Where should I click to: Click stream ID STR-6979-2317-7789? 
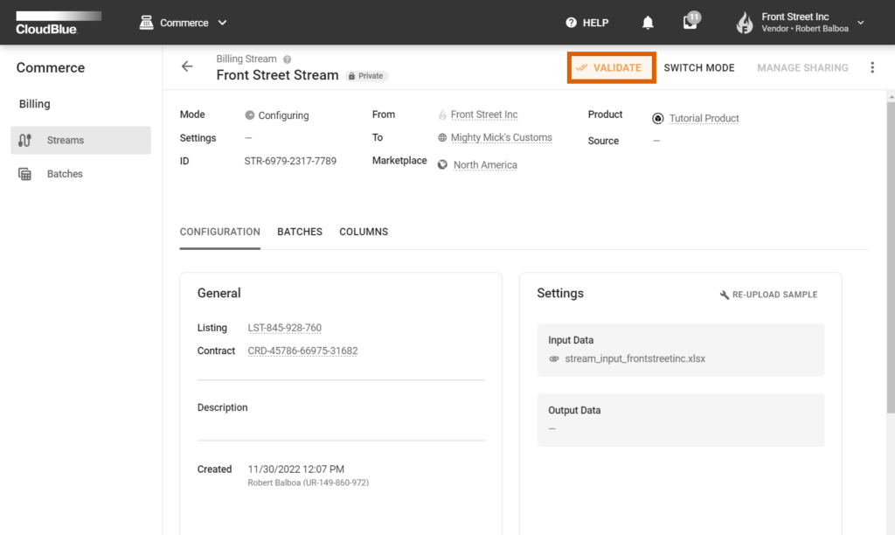pyautogui.click(x=290, y=161)
